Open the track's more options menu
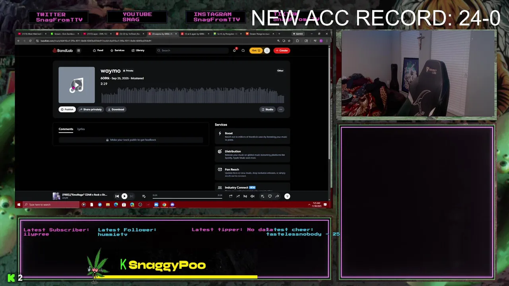This screenshot has height=286, width=509. 281,109
